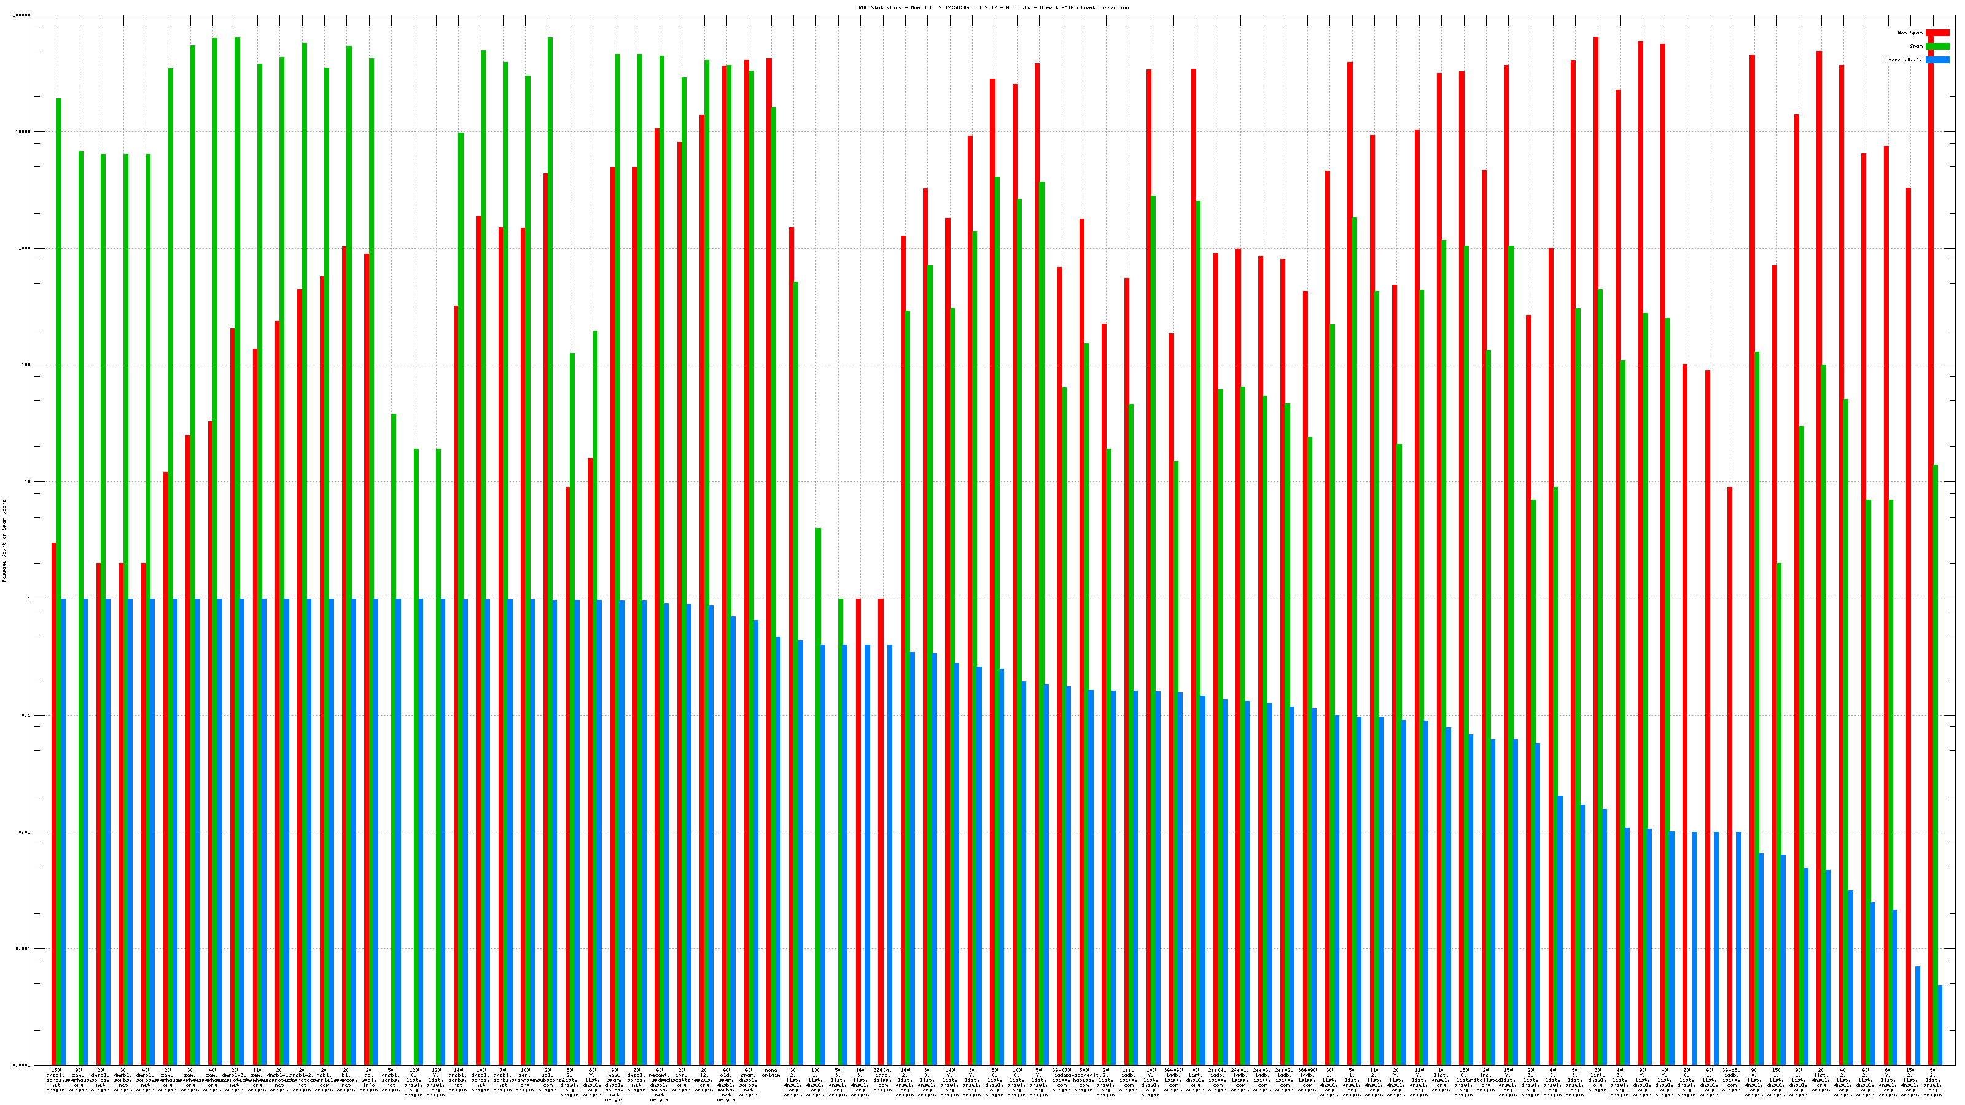Click the none origin x-axis label
The height and width of the screenshot is (1105, 1965).
point(771,1073)
